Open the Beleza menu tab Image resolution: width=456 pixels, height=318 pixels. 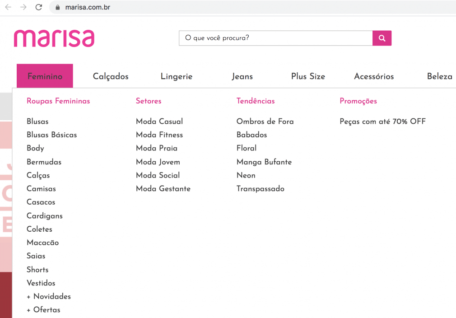pos(439,76)
